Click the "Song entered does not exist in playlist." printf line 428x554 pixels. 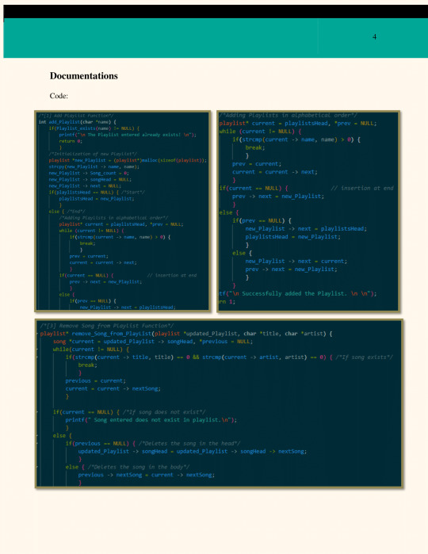pos(151,420)
